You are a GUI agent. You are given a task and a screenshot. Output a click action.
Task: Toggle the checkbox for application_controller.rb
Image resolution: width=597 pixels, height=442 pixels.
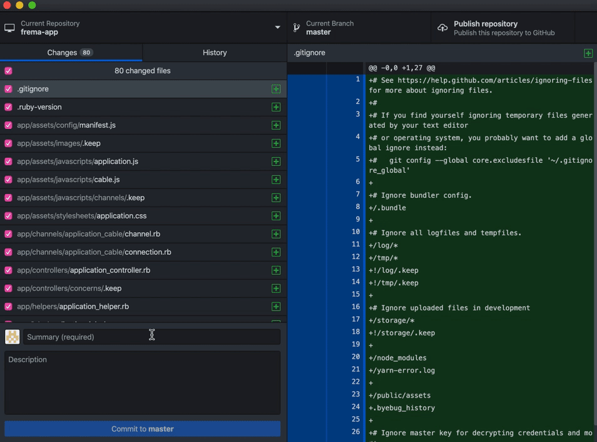(x=8, y=270)
